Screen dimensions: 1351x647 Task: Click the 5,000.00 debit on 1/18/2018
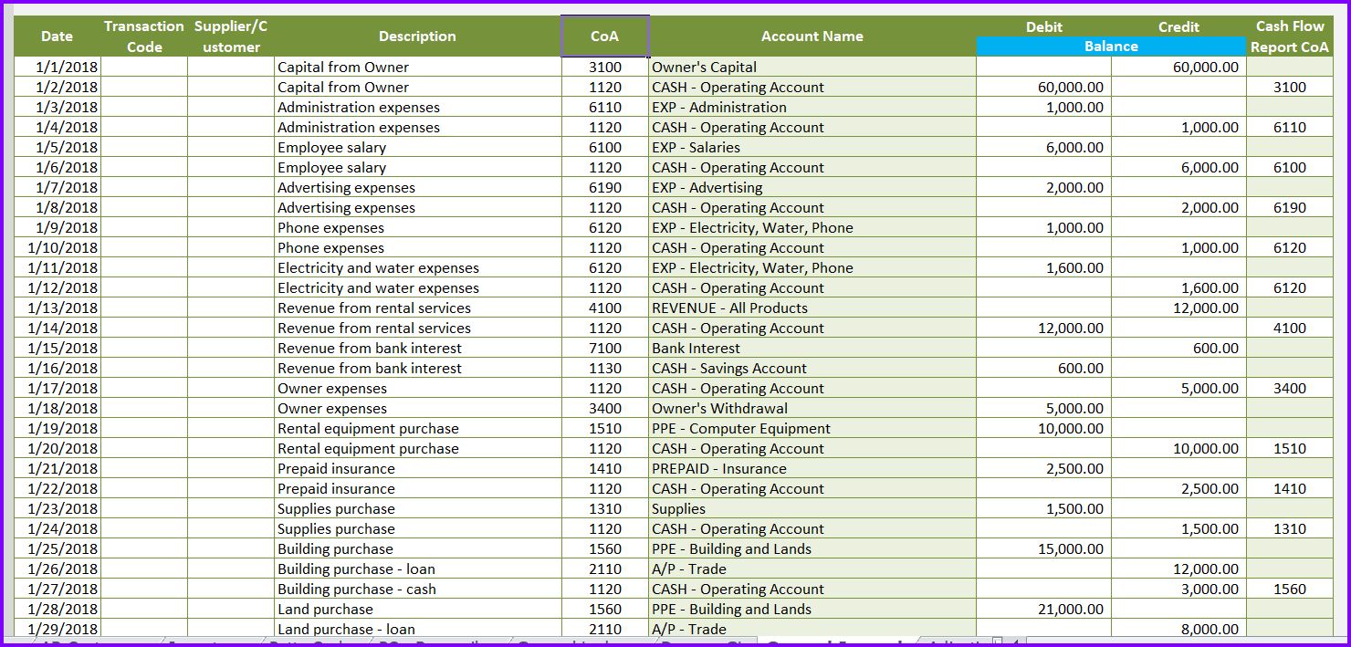pyautogui.click(x=1044, y=408)
